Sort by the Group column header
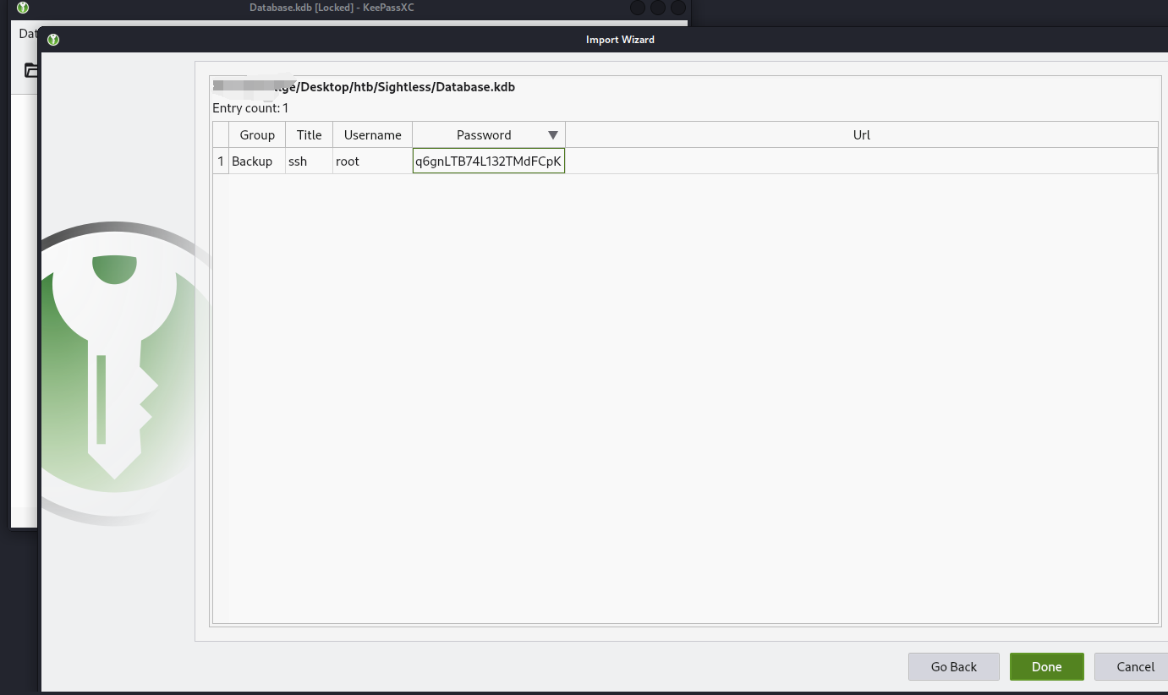1168x695 pixels. [257, 135]
